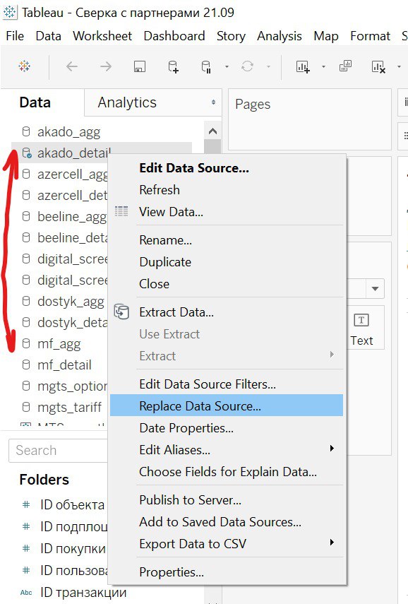
Task: Click the Duplicate sheet icon
Action: point(345,66)
